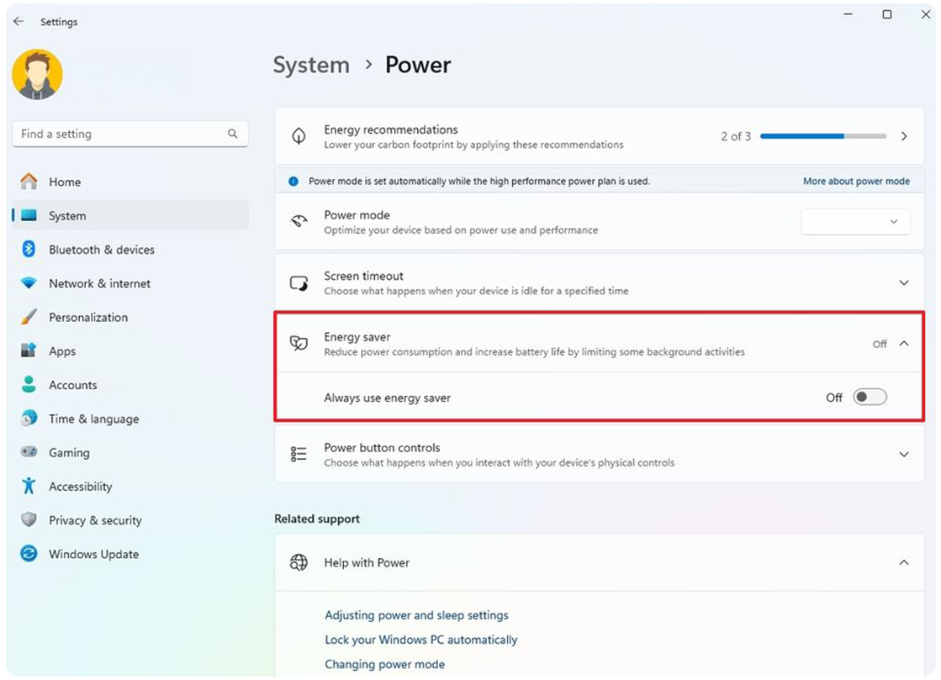Open Lock your Windows PC automatically link
941x680 pixels.
coord(420,640)
